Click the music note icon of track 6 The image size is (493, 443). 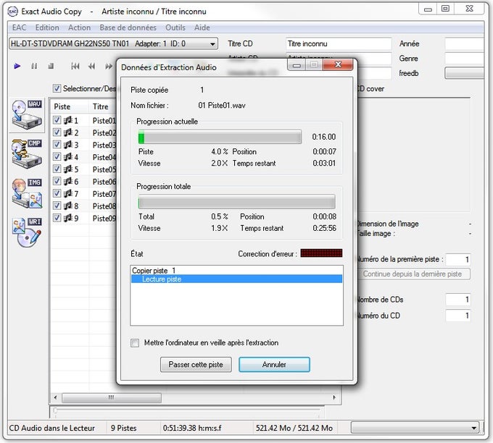click(67, 182)
